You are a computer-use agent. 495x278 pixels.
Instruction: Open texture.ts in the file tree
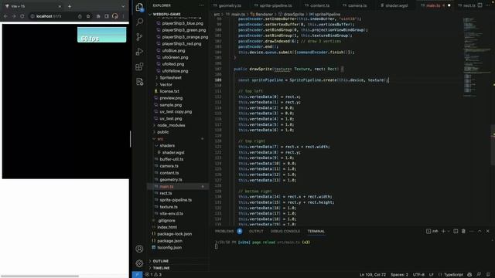[x=169, y=207]
